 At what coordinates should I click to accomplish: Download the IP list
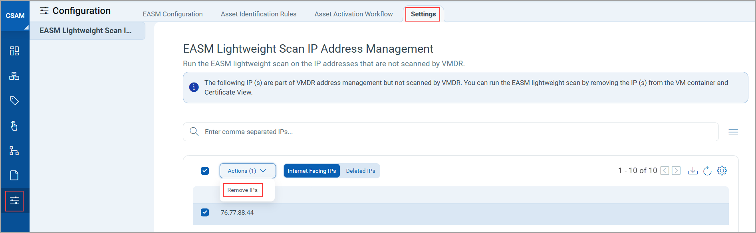tap(693, 171)
